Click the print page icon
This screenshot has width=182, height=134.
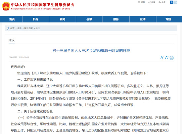[x=172, y=58]
